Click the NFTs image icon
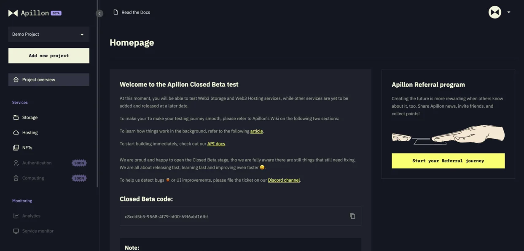This screenshot has height=251, width=524. click(x=16, y=148)
